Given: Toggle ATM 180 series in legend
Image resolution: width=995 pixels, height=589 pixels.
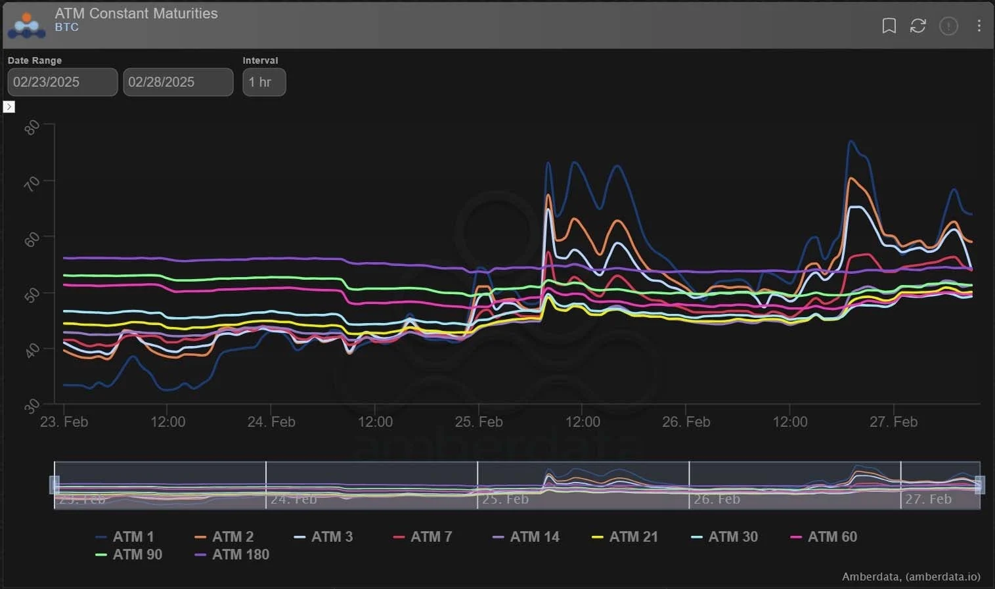Looking at the screenshot, I should point(232,554).
